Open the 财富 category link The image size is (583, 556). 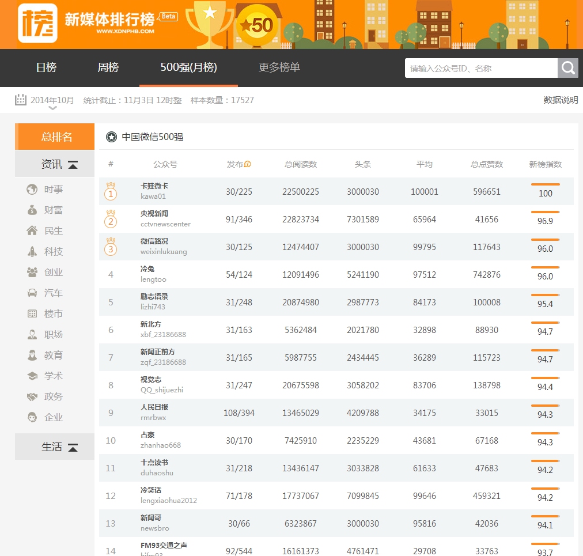[54, 210]
